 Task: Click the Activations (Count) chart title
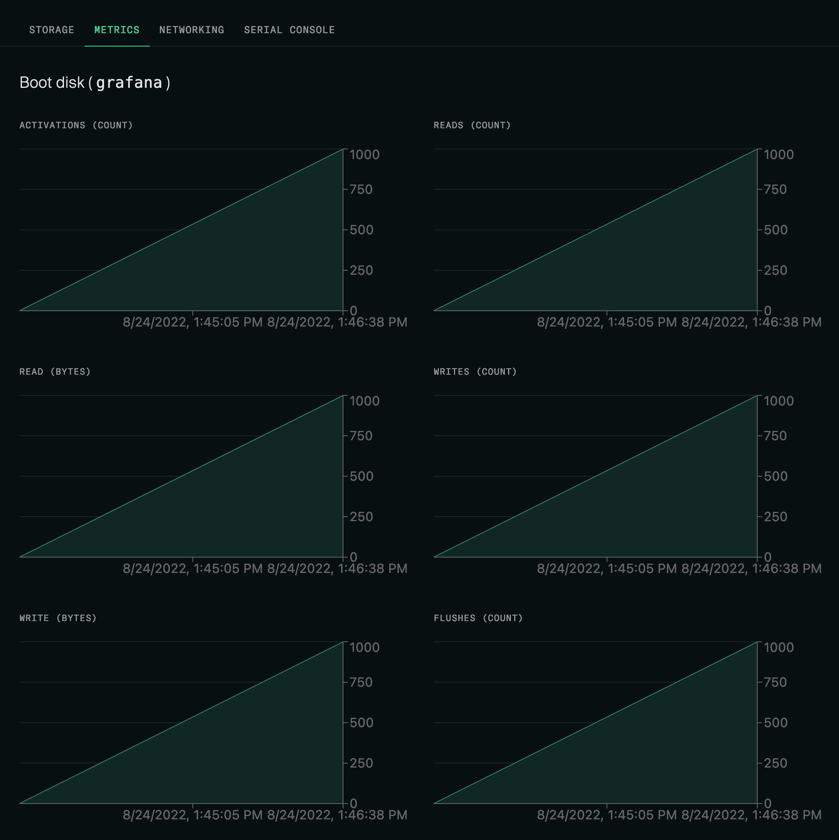[76, 125]
